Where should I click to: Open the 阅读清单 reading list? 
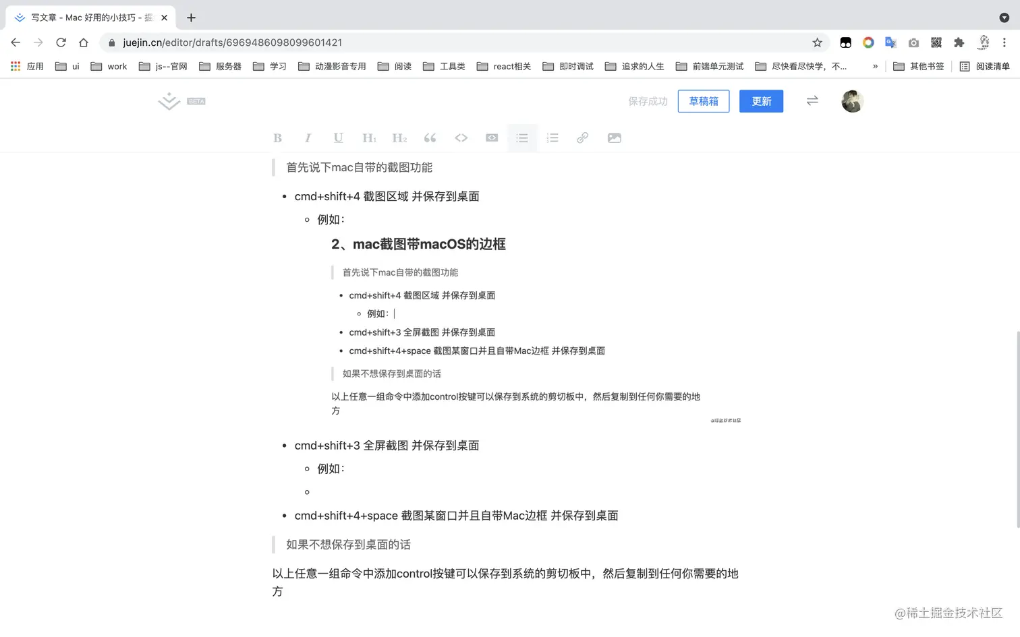point(985,66)
